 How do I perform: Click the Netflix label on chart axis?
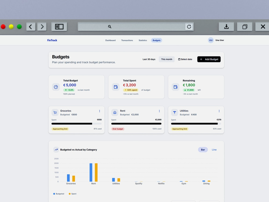point(161,183)
